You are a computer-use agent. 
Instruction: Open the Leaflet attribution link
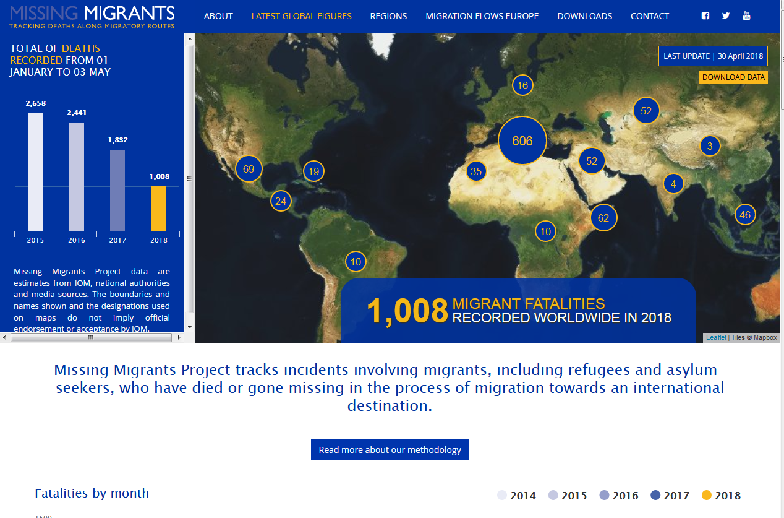point(716,337)
